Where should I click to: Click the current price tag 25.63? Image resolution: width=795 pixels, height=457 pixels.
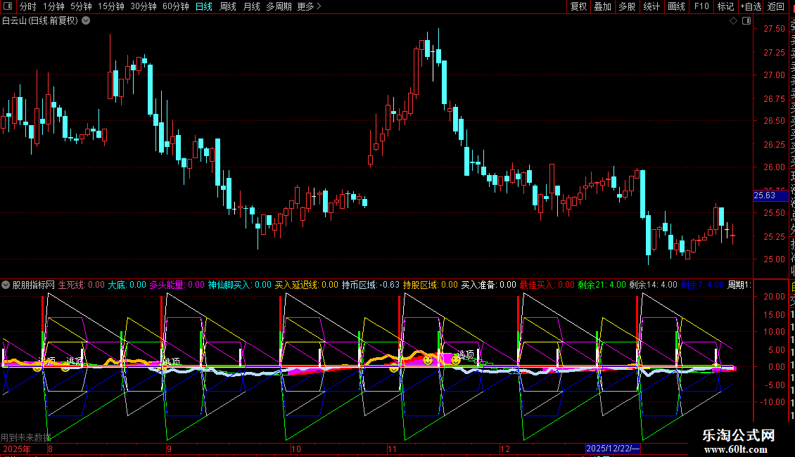[770, 195]
